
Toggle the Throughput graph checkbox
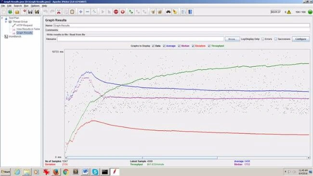click(209, 46)
